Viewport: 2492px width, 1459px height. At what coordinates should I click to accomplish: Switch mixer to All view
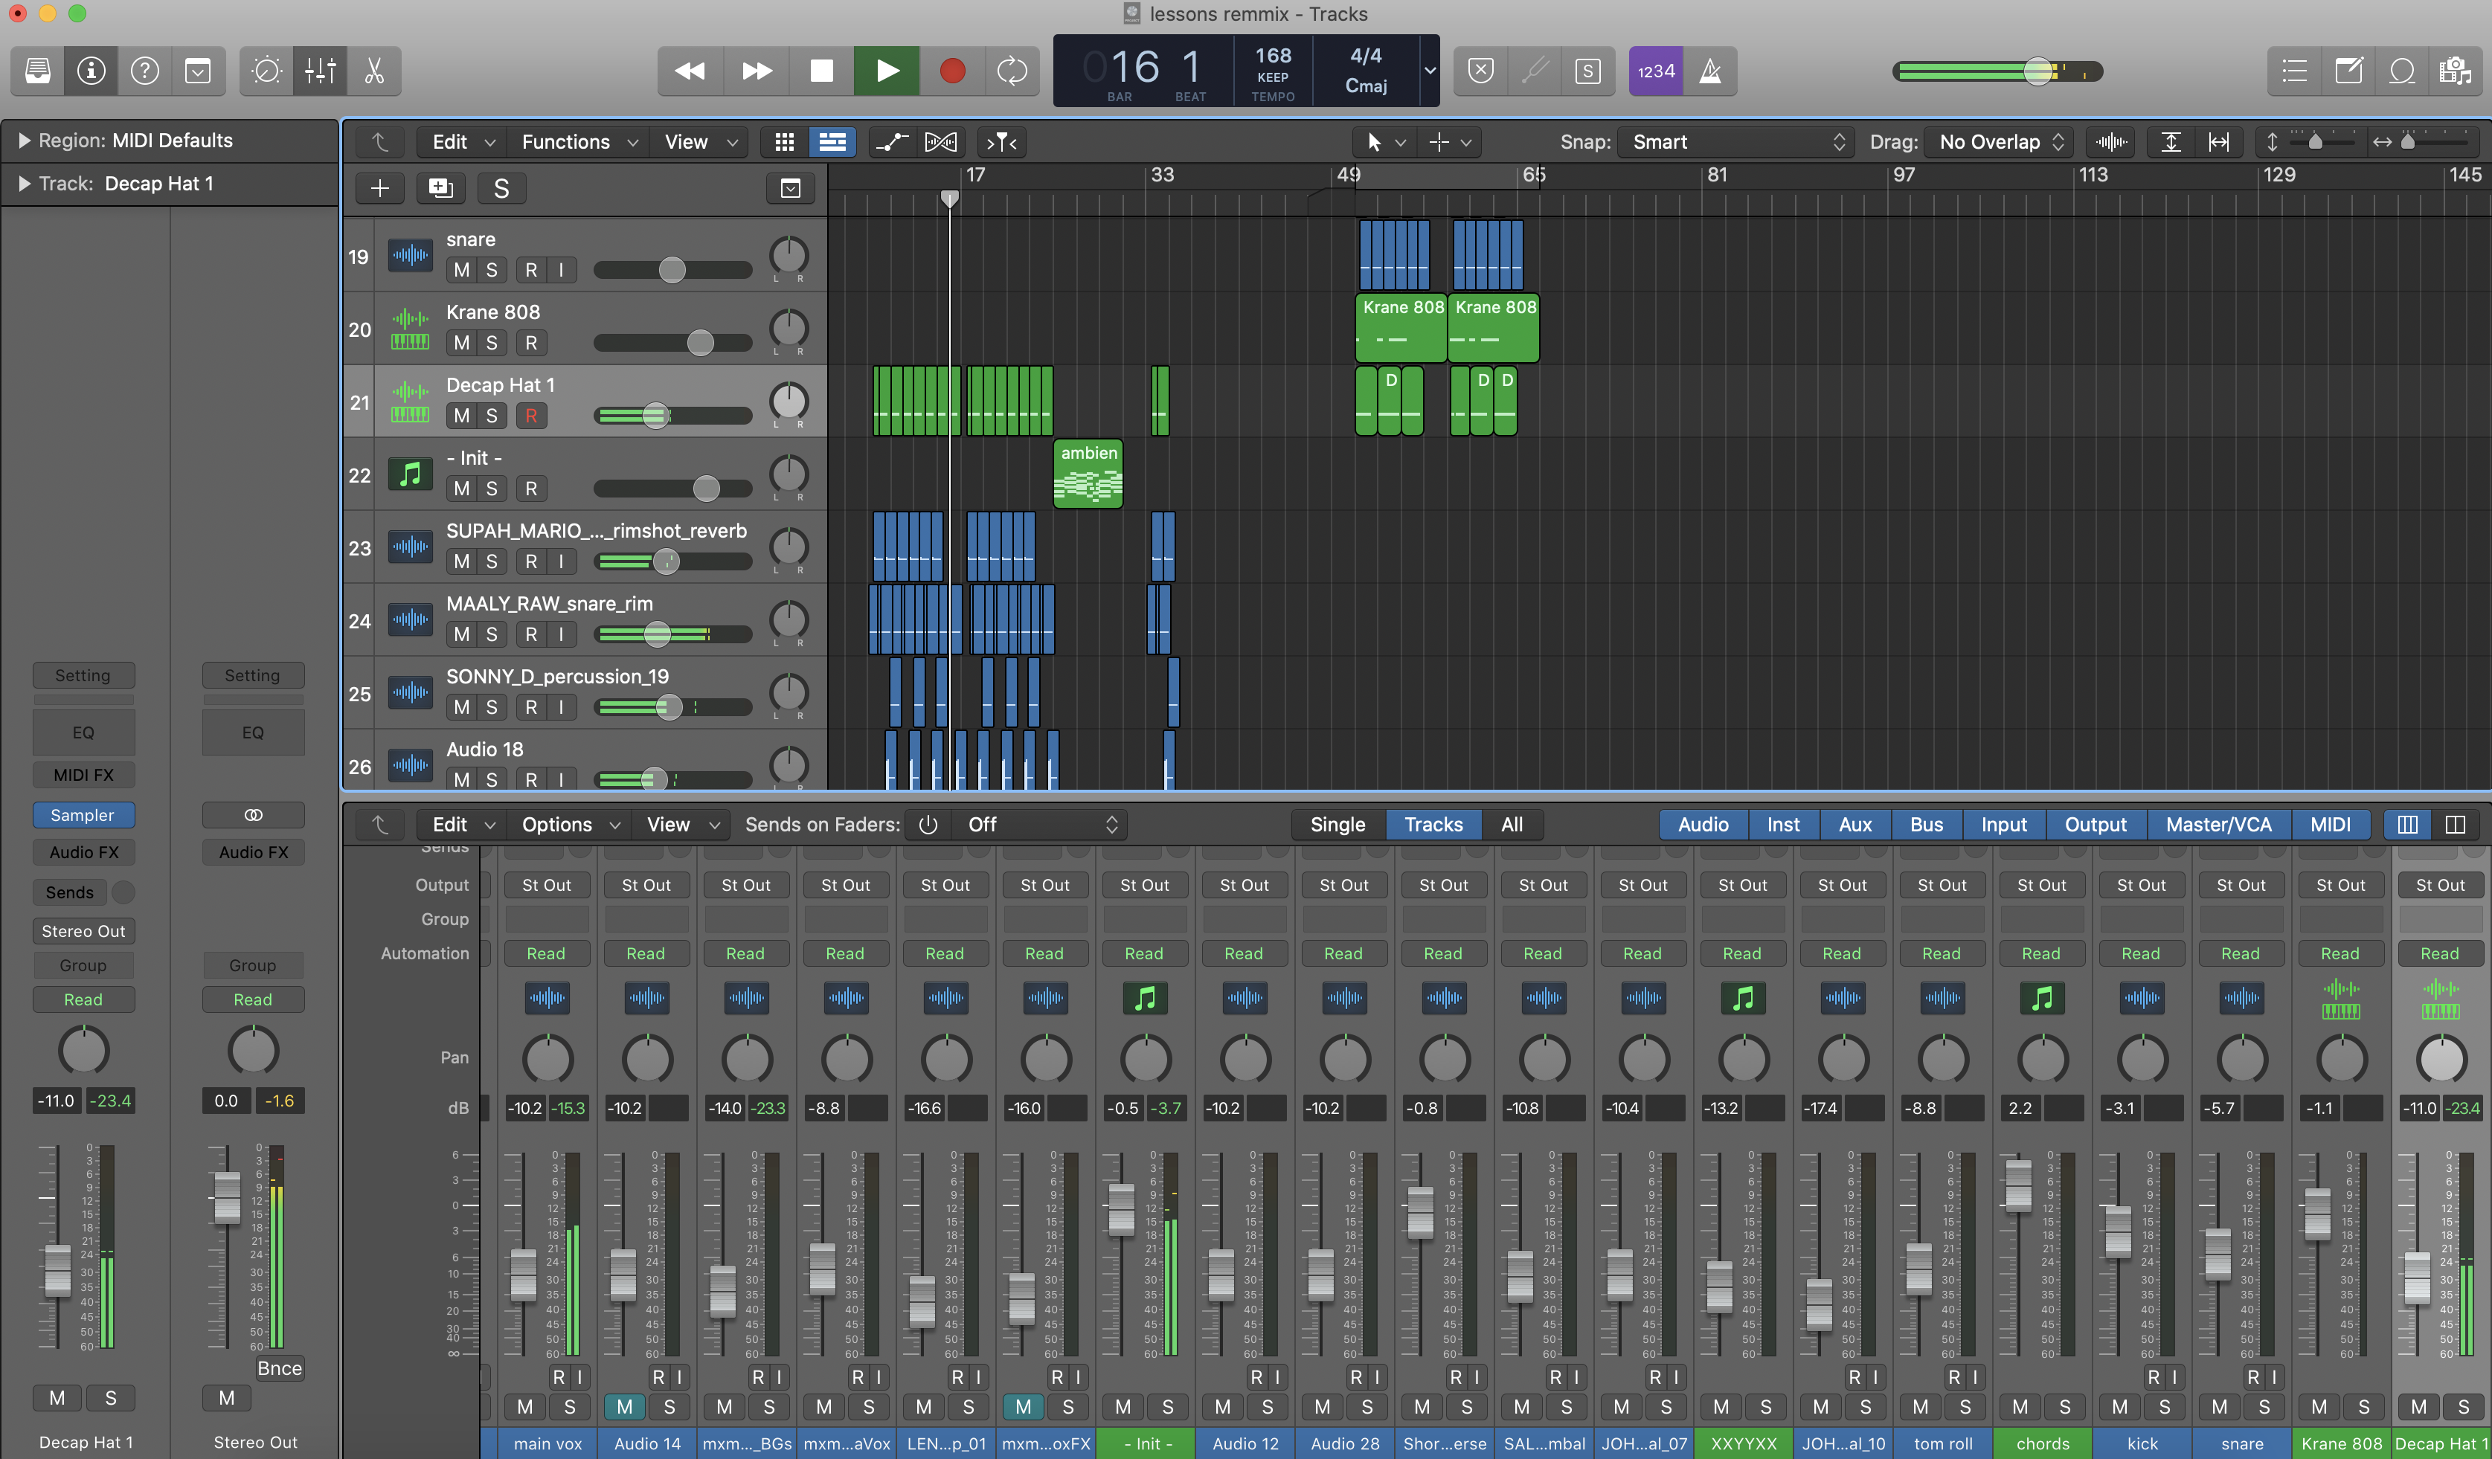click(x=1511, y=825)
